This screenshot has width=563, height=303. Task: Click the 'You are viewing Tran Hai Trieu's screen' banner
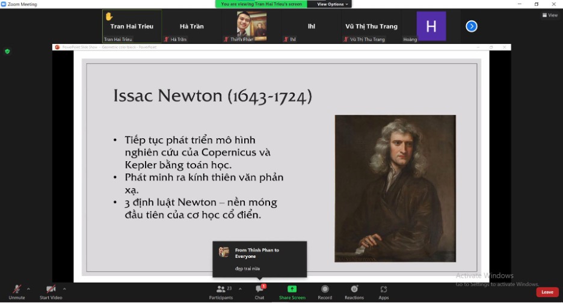pyautogui.click(x=262, y=4)
